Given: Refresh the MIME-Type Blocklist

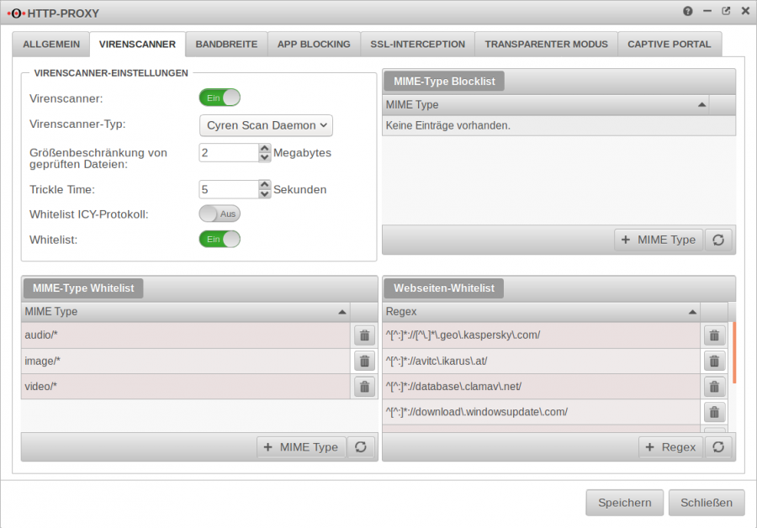Looking at the screenshot, I should pyautogui.click(x=718, y=240).
